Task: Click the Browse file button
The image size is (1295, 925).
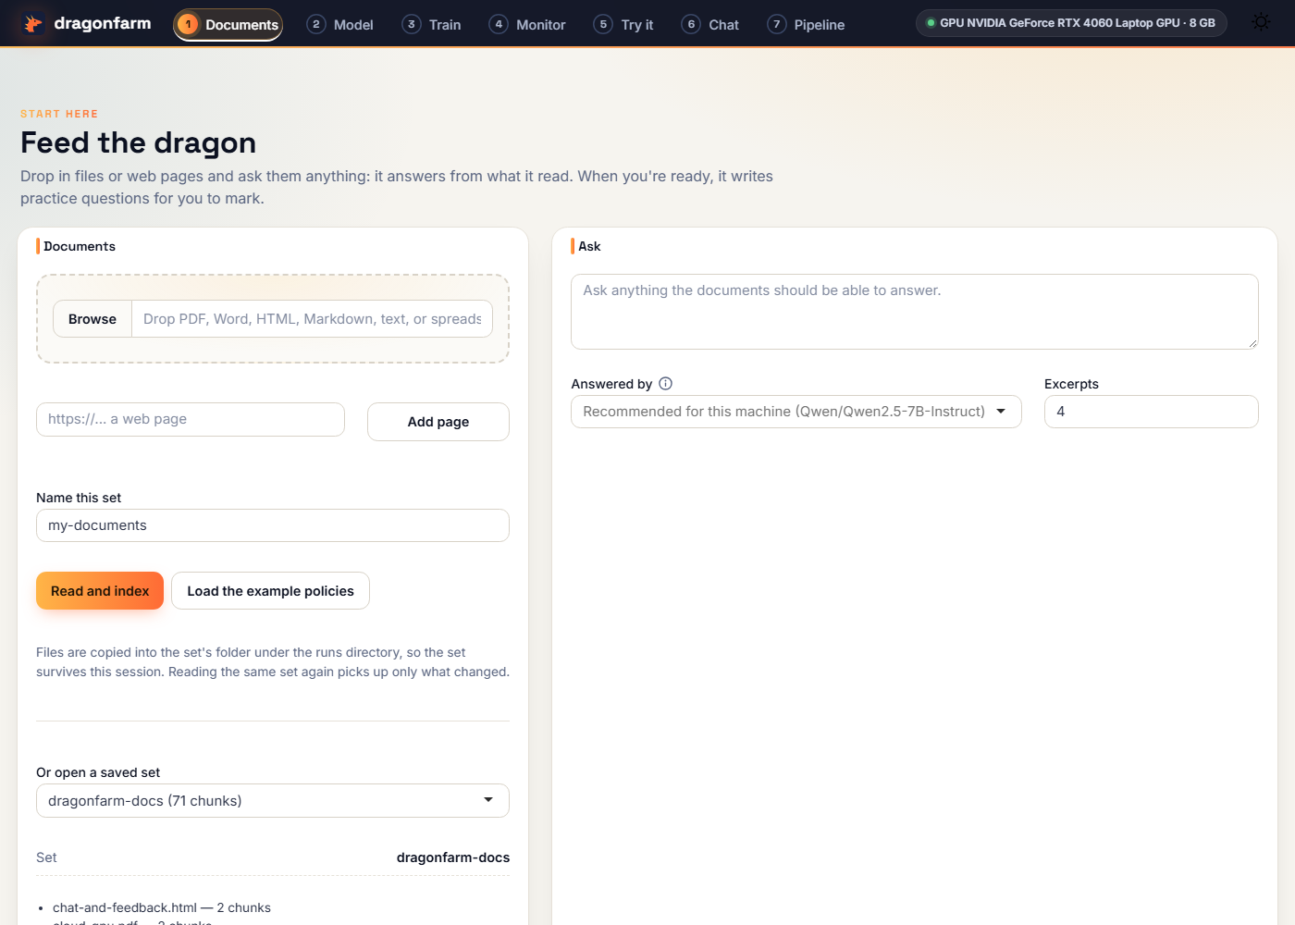Action: pyautogui.click(x=92, y=319)
